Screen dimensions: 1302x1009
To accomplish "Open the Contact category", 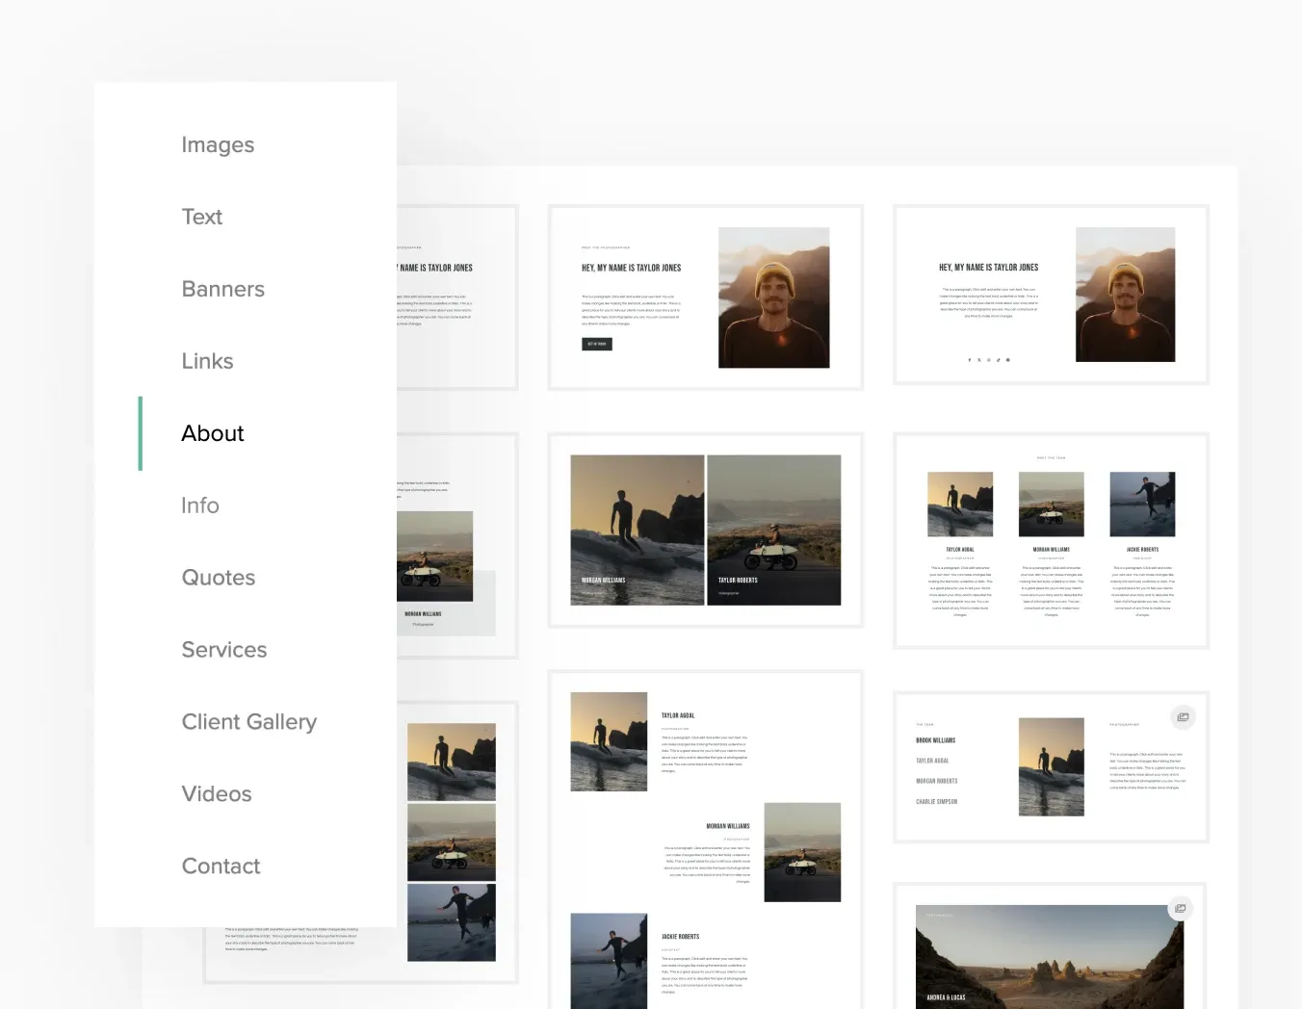I will coord(221,866).
